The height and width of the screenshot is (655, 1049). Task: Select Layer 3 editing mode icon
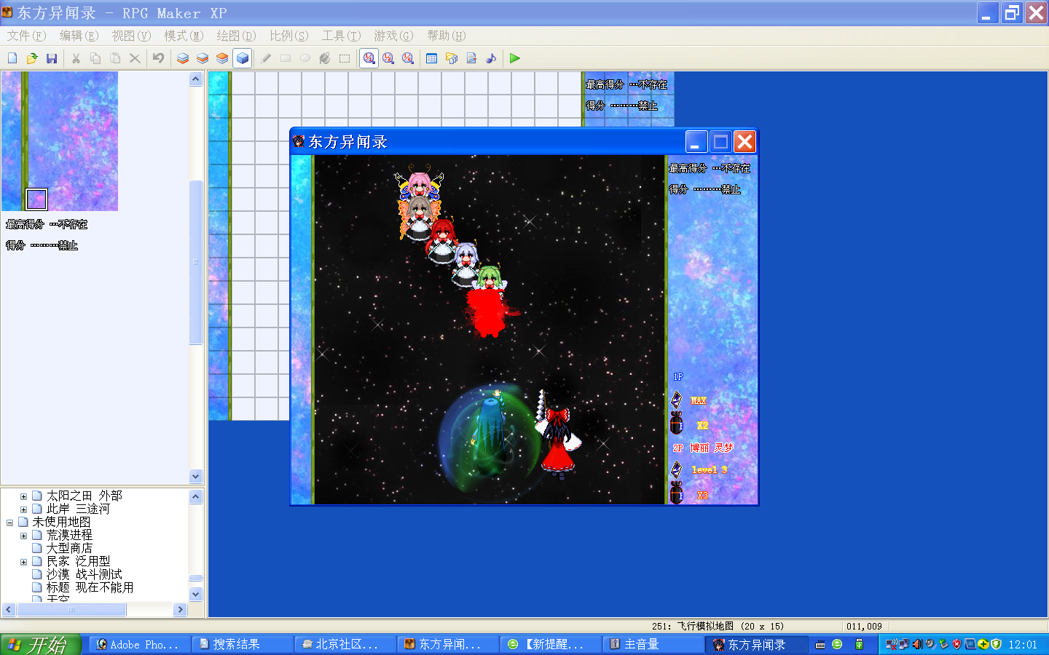click(222, 58)
